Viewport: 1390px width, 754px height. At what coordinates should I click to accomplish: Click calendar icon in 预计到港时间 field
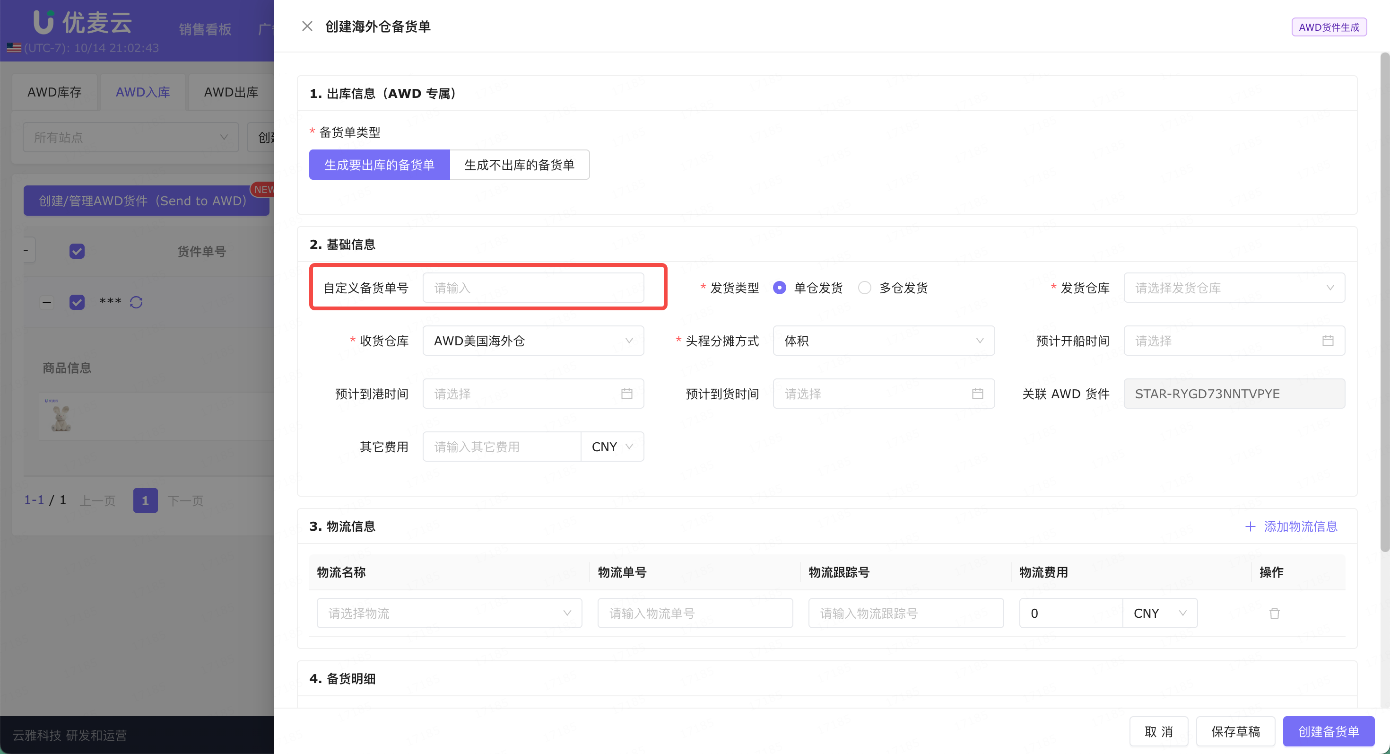[x=626, y=394]
